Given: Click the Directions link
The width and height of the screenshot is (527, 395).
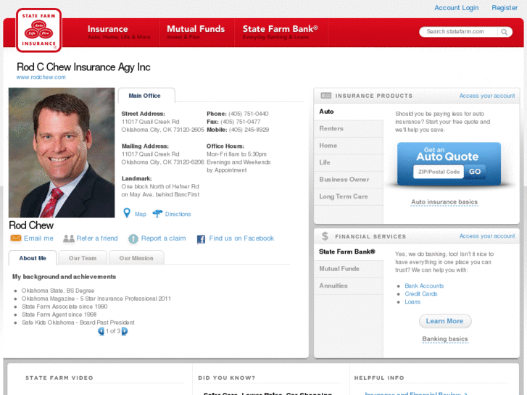Looking at the screenshot, I should click(178, 214).
